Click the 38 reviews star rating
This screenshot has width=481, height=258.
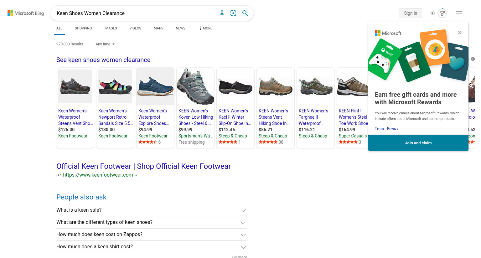271,142
